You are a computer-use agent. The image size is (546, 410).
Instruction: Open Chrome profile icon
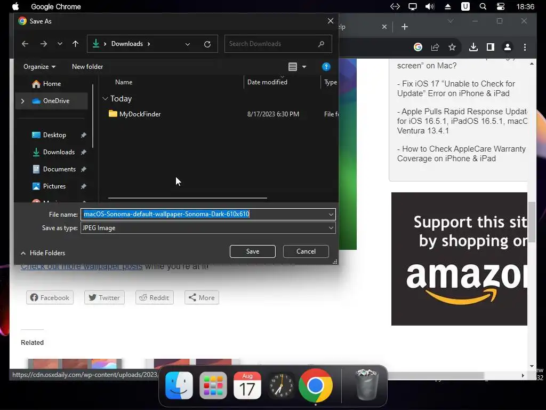point(508,47)
